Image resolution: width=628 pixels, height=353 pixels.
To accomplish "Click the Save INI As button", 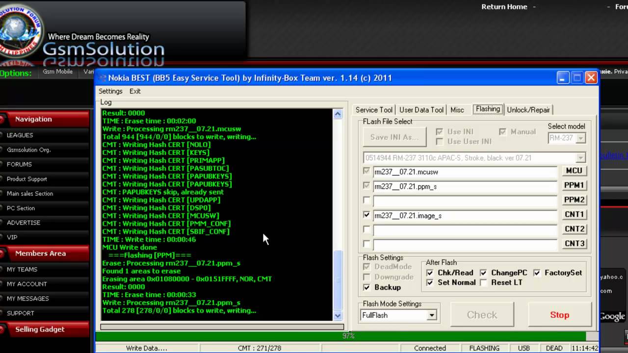I will click(x=394, y=137).
